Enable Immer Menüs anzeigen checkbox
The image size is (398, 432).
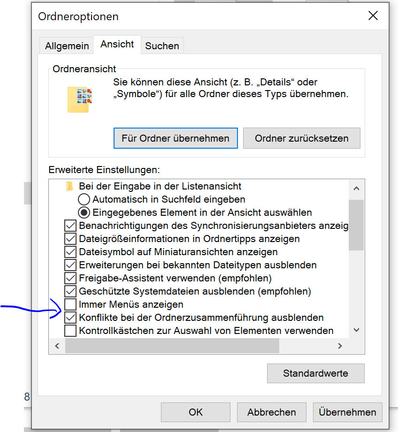click(x=70, y=304)
